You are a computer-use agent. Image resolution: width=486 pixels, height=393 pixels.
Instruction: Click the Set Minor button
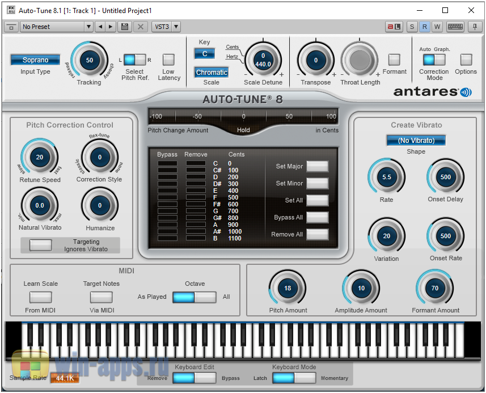[318, 184]
